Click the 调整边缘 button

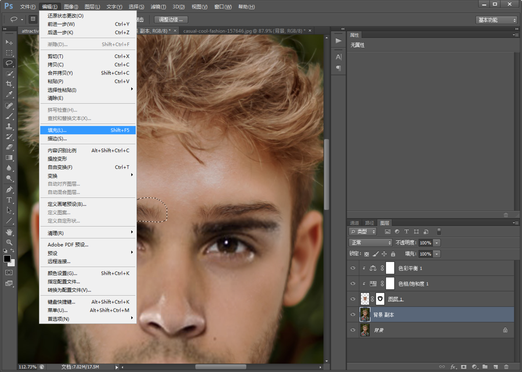pyautogui.click(x=171, y=20)
